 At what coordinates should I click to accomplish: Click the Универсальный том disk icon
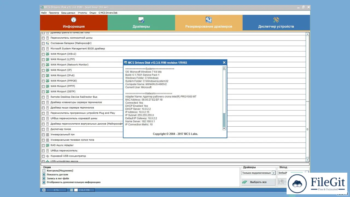click(x=48, y=135)
